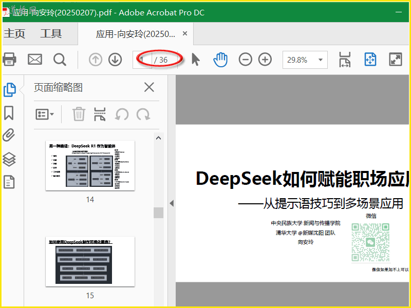Click the thumbnail panel scrollbar thumb

(x=158, y=213)
